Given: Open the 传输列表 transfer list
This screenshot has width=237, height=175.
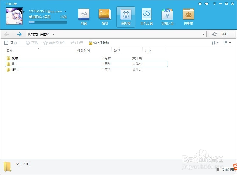Looking at the screenshot, I should tap(226, 170).
